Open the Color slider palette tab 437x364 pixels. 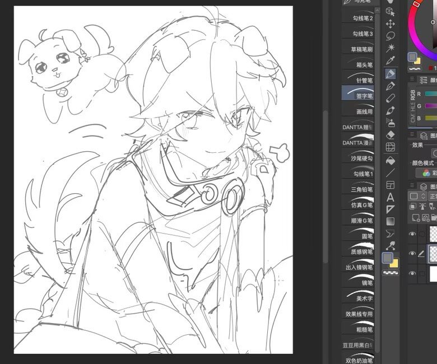pos(427,80)
